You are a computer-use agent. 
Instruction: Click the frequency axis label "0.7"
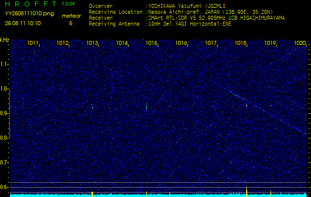4,163
